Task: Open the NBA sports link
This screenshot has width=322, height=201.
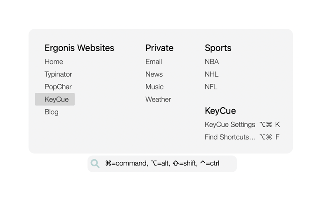Action: coord(212,62)
